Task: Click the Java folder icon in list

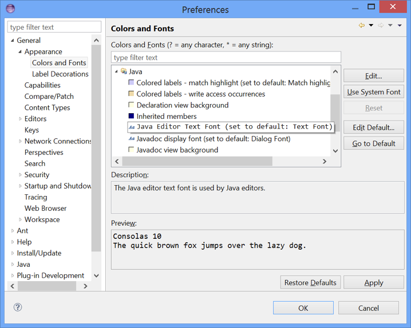Action: pyautogui.click(x=124, y=71)
